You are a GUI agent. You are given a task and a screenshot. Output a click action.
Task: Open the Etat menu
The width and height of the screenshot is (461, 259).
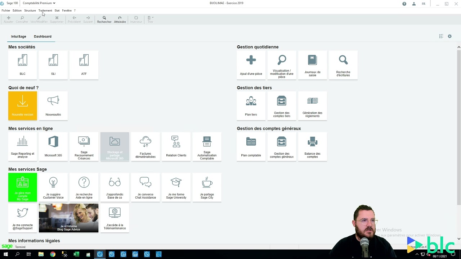pyautogui.click(x=57, y=10)
